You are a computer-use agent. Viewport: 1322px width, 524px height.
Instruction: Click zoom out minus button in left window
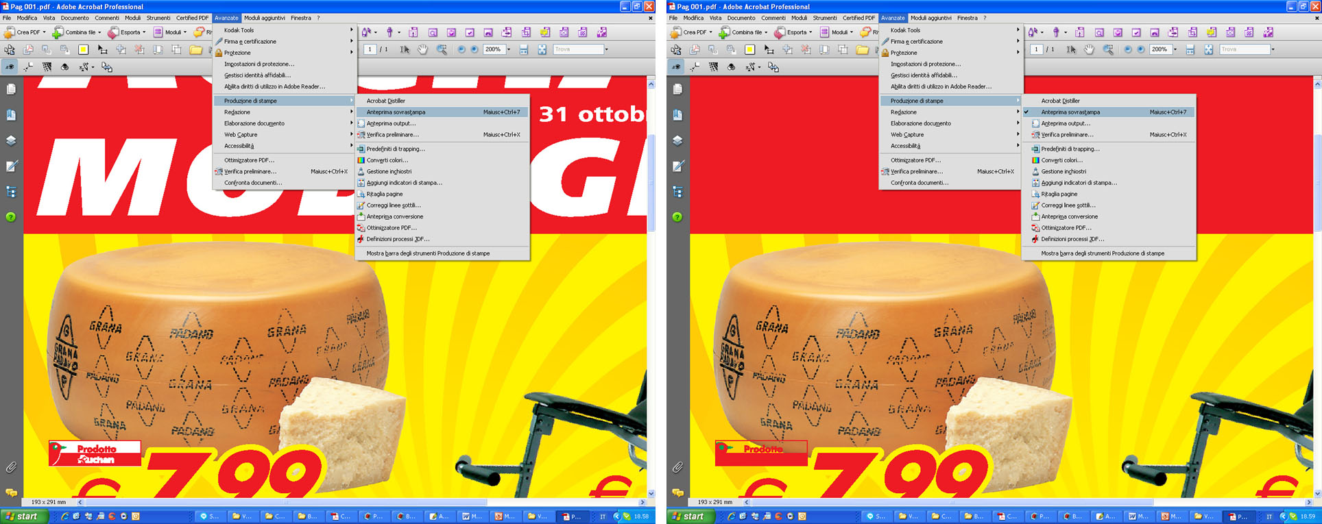461,49
